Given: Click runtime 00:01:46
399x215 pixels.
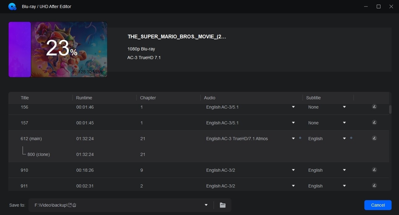Looking at the screenshot, I should (x=85, y=107).
